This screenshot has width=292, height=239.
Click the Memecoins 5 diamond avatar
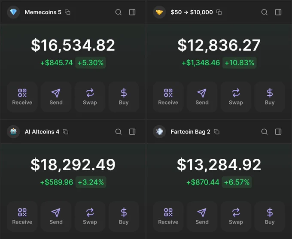tap(13, 12)
